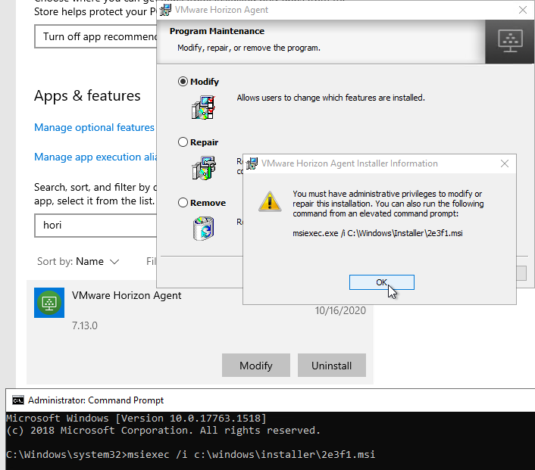The height and width of the screenshot is (470, 535).
Task: Click 'Allows users to change which features' description
Action: (330, 98)
